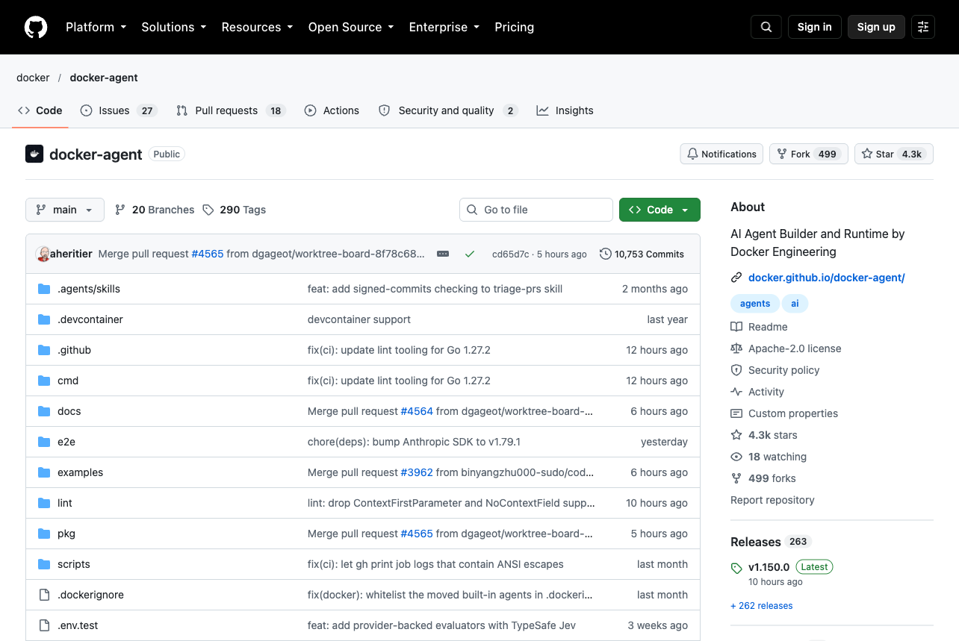The image size is (959, 641).
Task: Switch to the Issues tab
Action: tap(118, 110)
